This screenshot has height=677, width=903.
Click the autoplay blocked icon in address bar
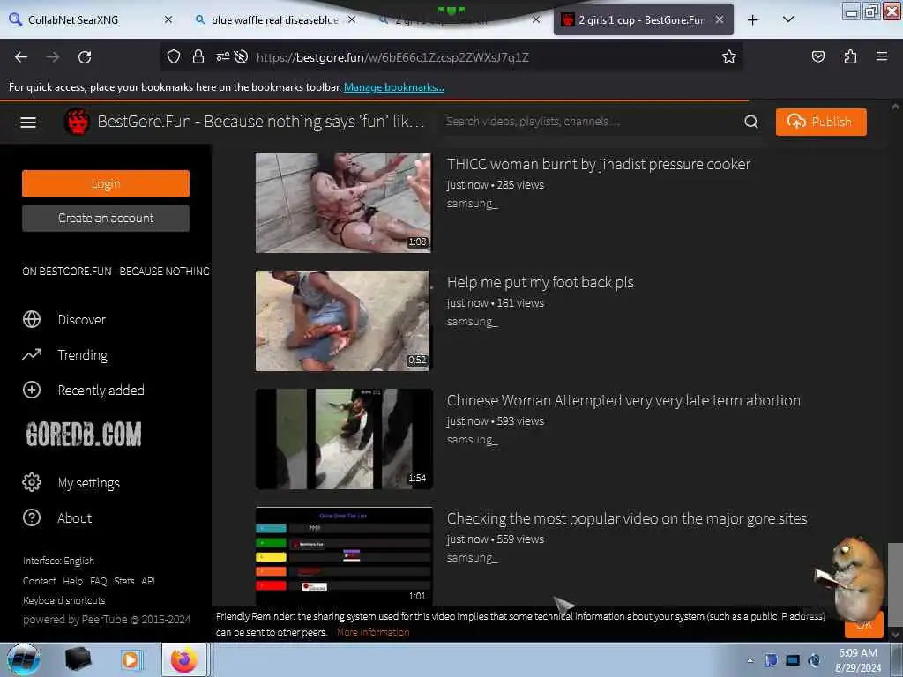coord(242,56)
